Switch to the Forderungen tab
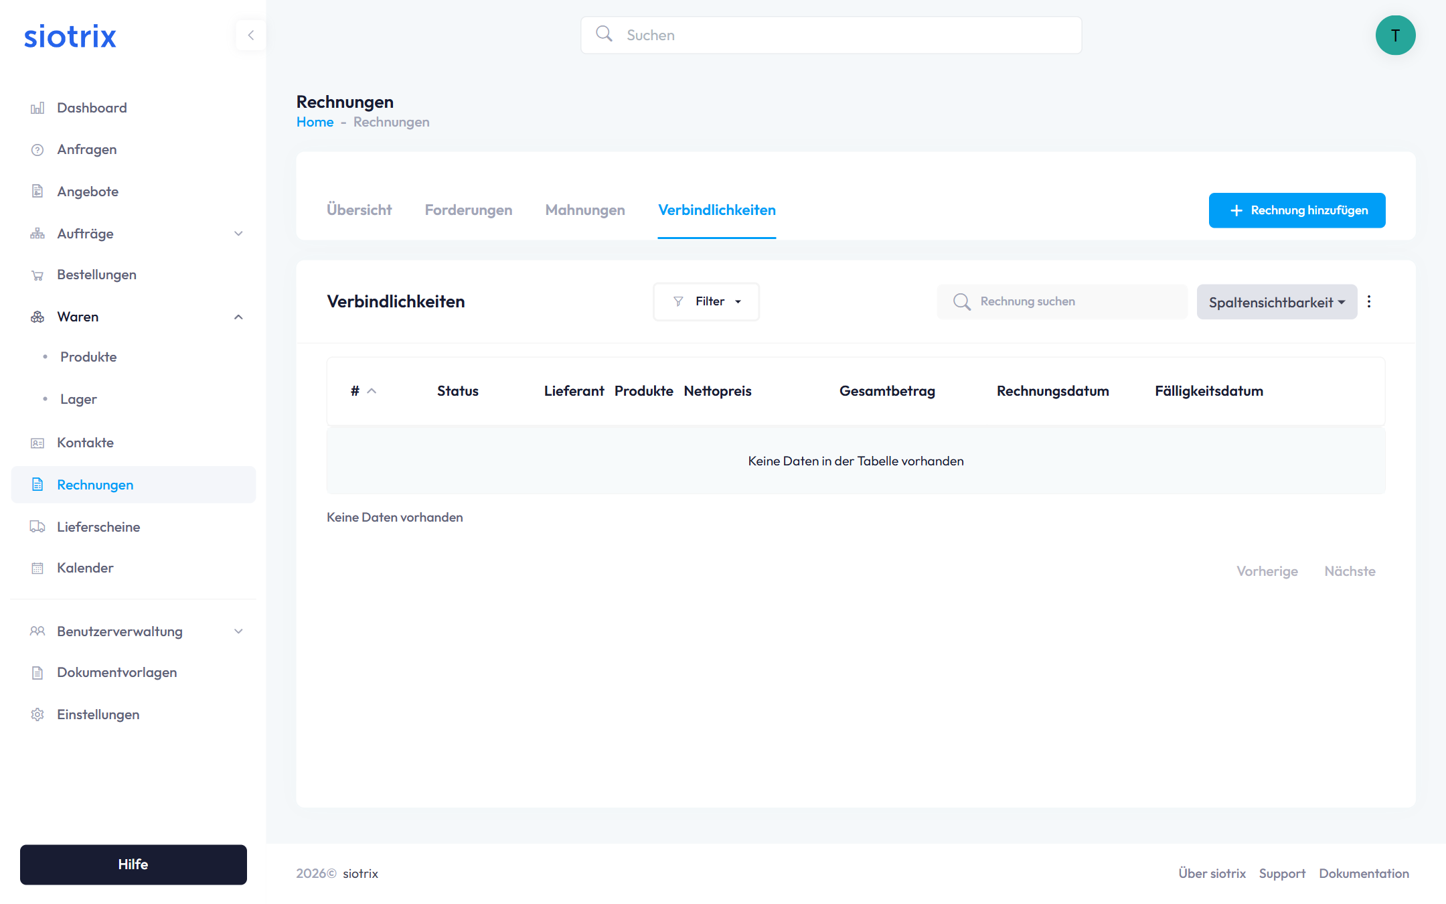Screen dimensions: 1446x904 [468, 210]
